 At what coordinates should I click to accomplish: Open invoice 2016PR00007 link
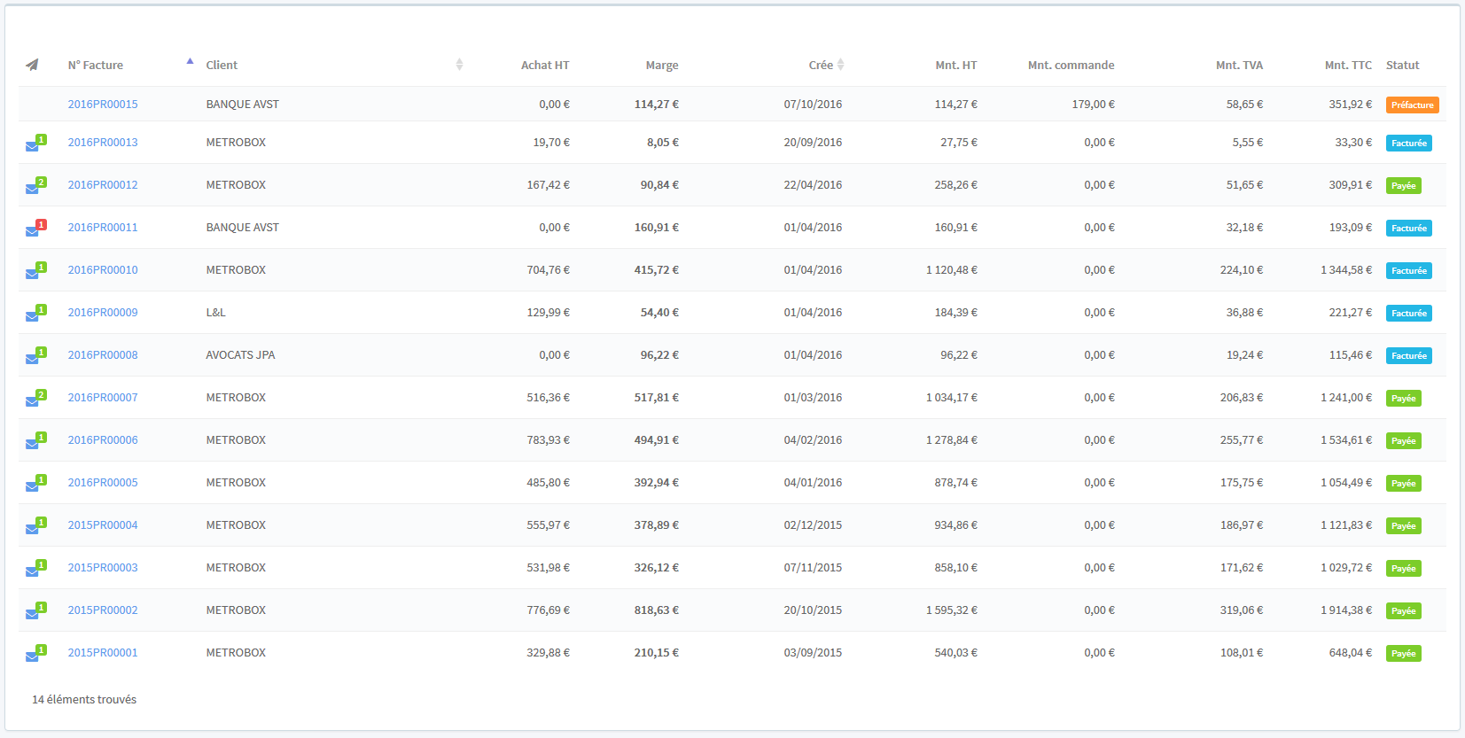[x=103, y=397]
